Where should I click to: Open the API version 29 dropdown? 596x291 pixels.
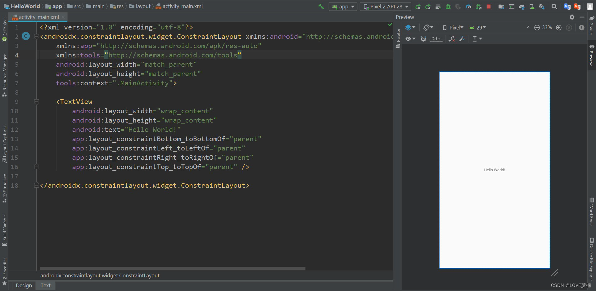pyautogui.click(x=477, y=28)
